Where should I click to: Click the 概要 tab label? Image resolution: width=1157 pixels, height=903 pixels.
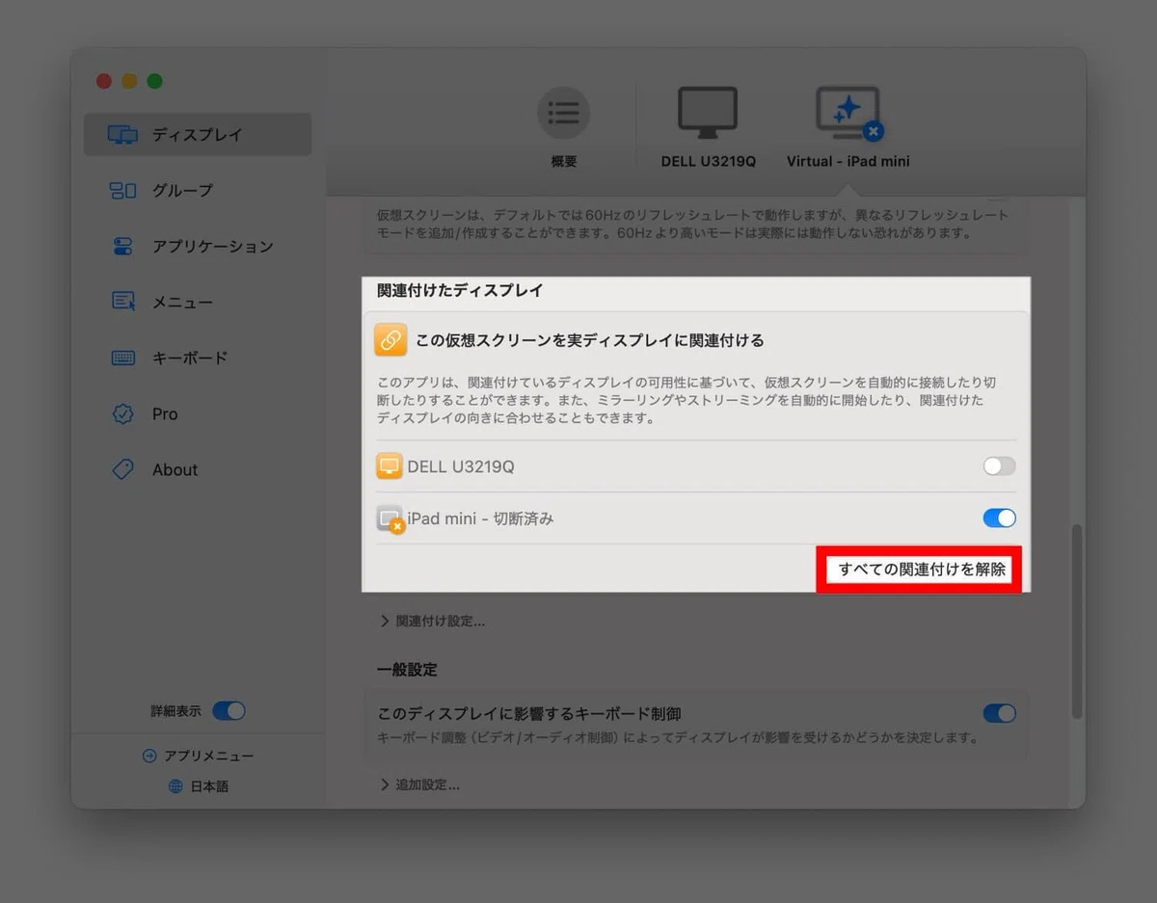tap(564, 162)
